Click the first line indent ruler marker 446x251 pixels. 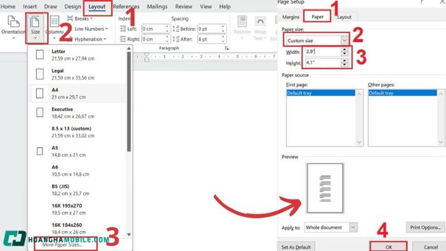pos(147,55)
